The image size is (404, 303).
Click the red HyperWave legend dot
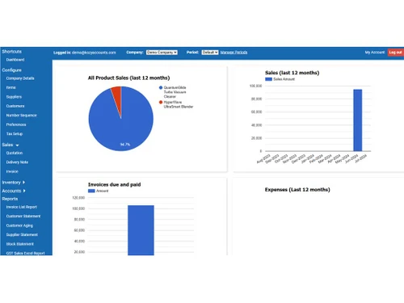[x=161, y=103]
